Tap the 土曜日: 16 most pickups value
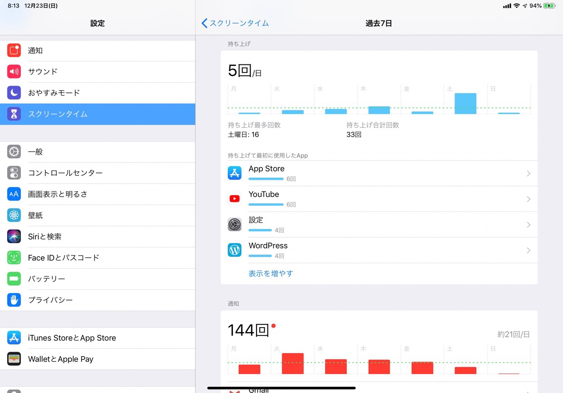The width and height of the screenshot is (563, 393). coord(243,135)
